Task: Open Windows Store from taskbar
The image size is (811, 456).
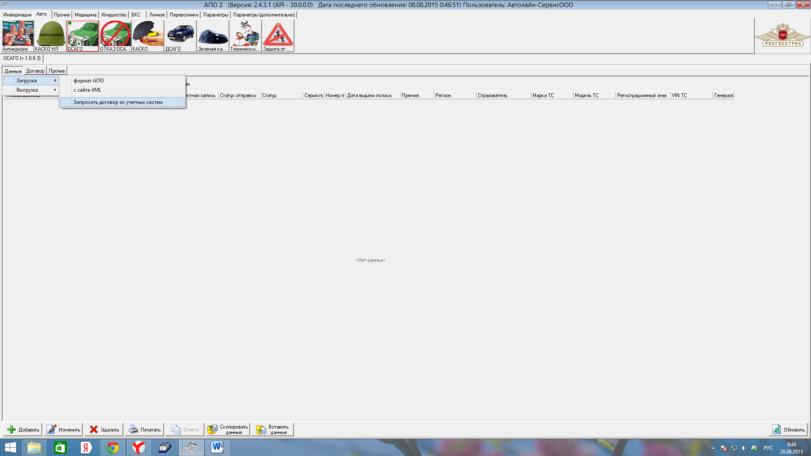Action: pyautogui.click(x=60, y=448)
